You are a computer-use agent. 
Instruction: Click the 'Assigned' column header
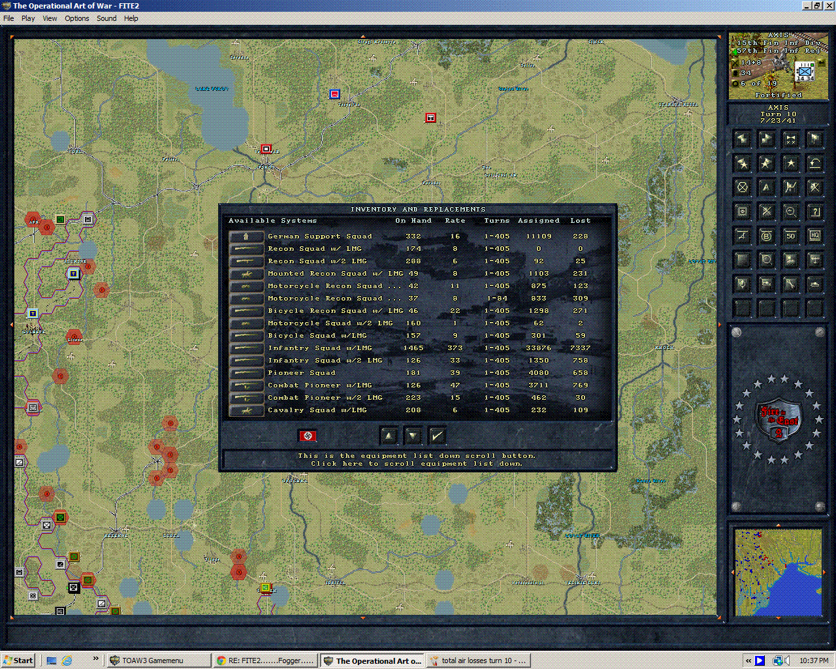[x=538, y=221]
